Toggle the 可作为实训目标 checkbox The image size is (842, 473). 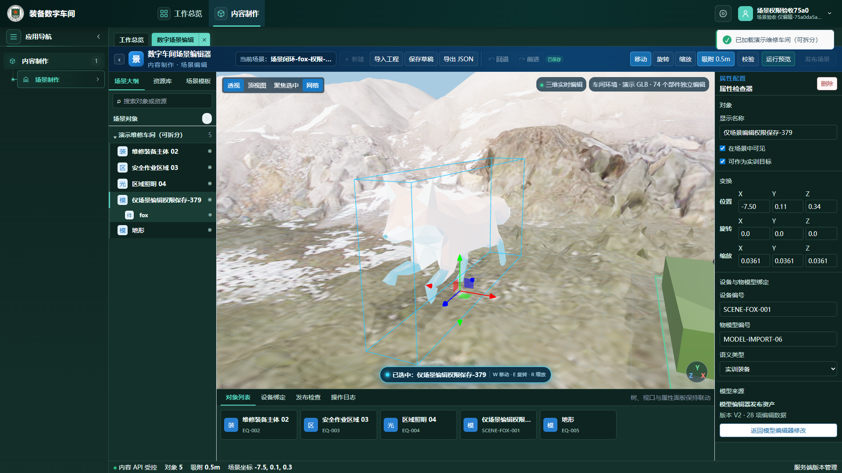click(x=722, y=162)
